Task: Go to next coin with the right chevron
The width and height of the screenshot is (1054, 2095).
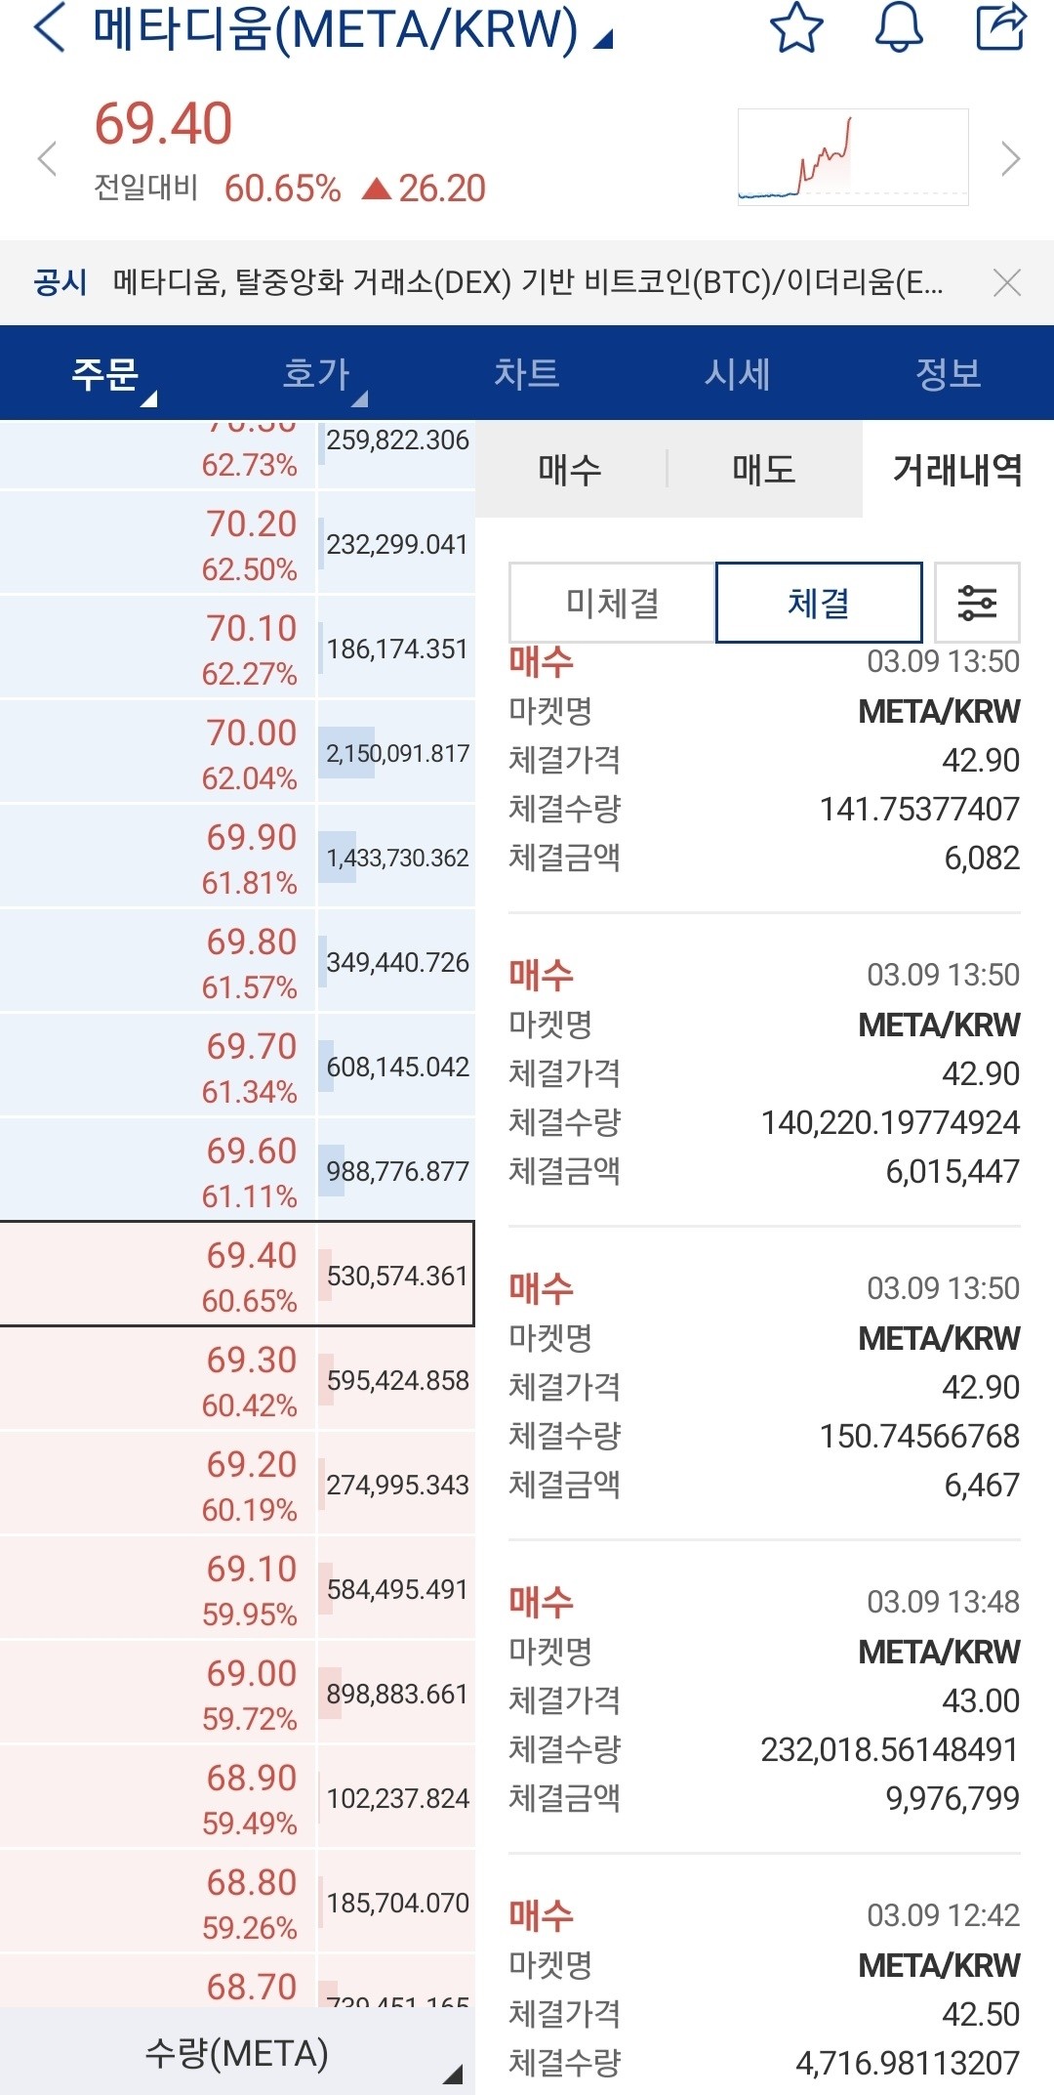Action: click(x=1010, y=156)
